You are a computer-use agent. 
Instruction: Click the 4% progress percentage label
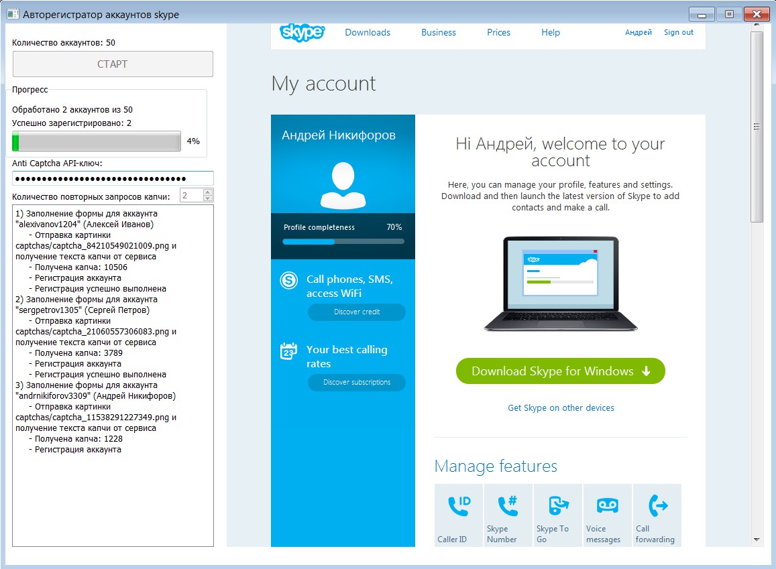[x=194, y=141]
